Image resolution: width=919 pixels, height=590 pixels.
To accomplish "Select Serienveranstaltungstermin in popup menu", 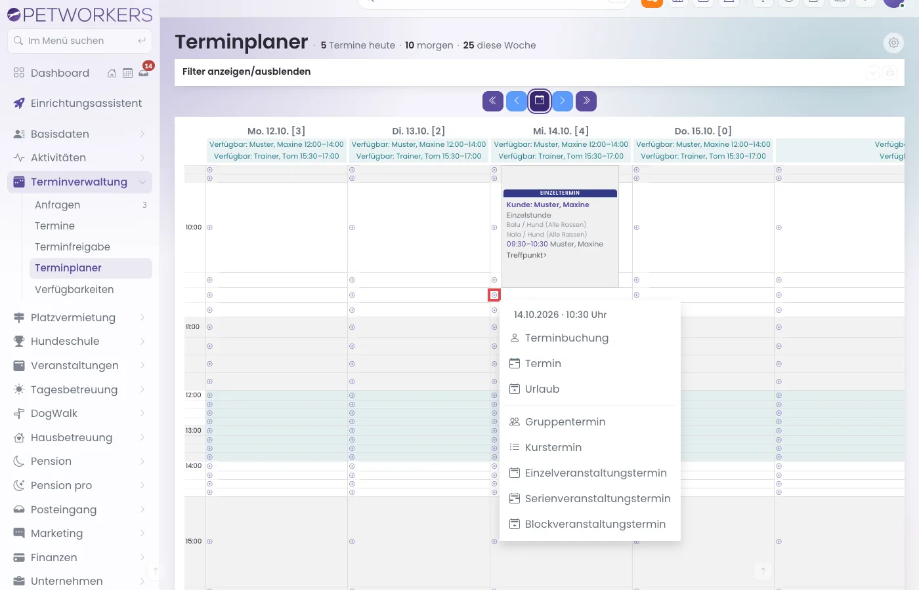I will coord(589,498).
